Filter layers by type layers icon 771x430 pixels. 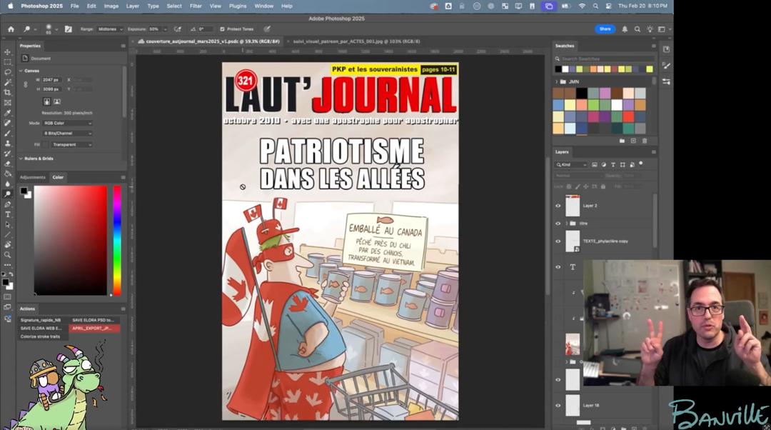(613, 165)
